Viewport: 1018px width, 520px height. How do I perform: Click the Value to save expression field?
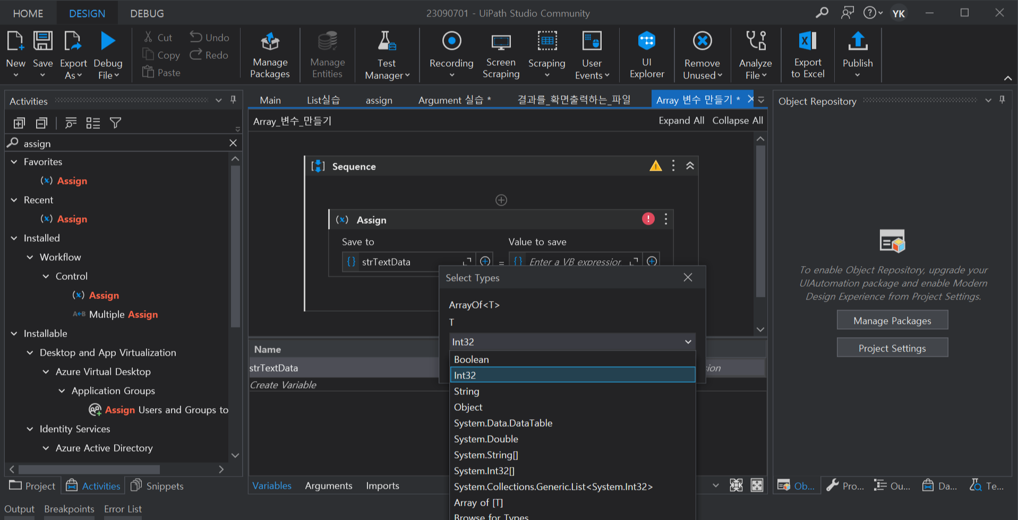tap(576, 261)
